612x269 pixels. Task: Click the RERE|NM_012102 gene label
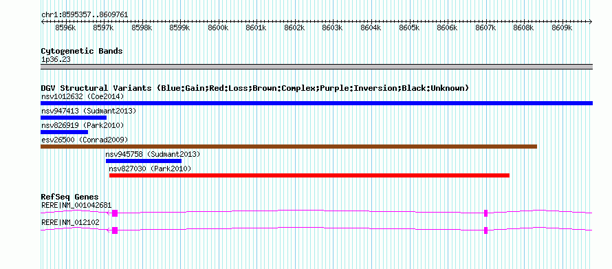tap(70, 222)
